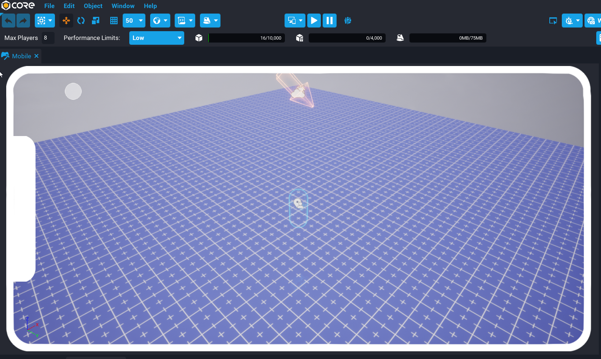Select the Scale transform tool

tap(96, 21)
